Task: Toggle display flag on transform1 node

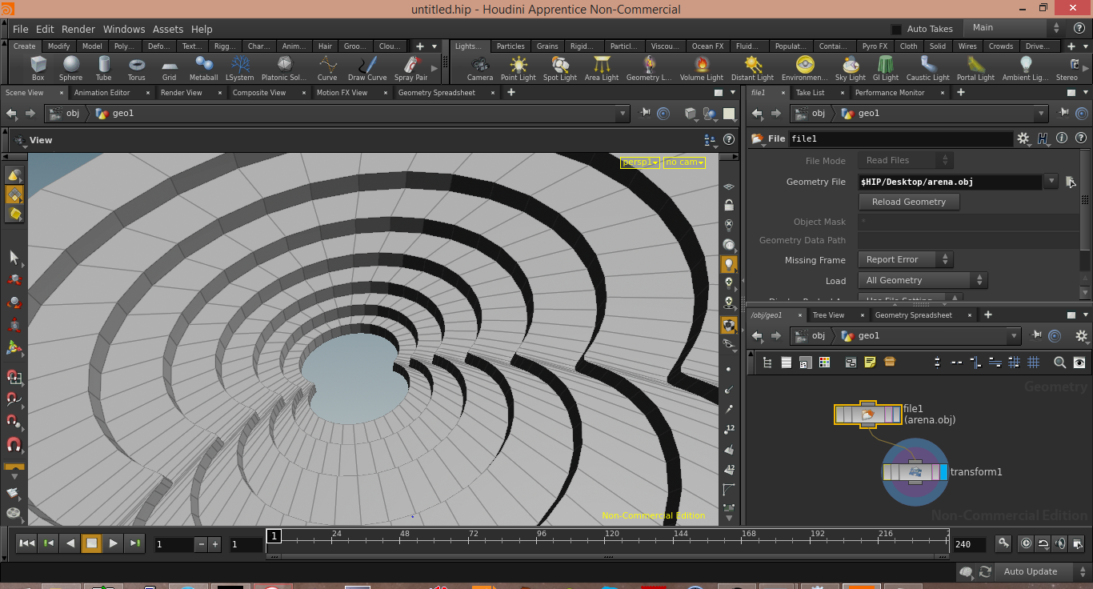Action: pos(943,472)
